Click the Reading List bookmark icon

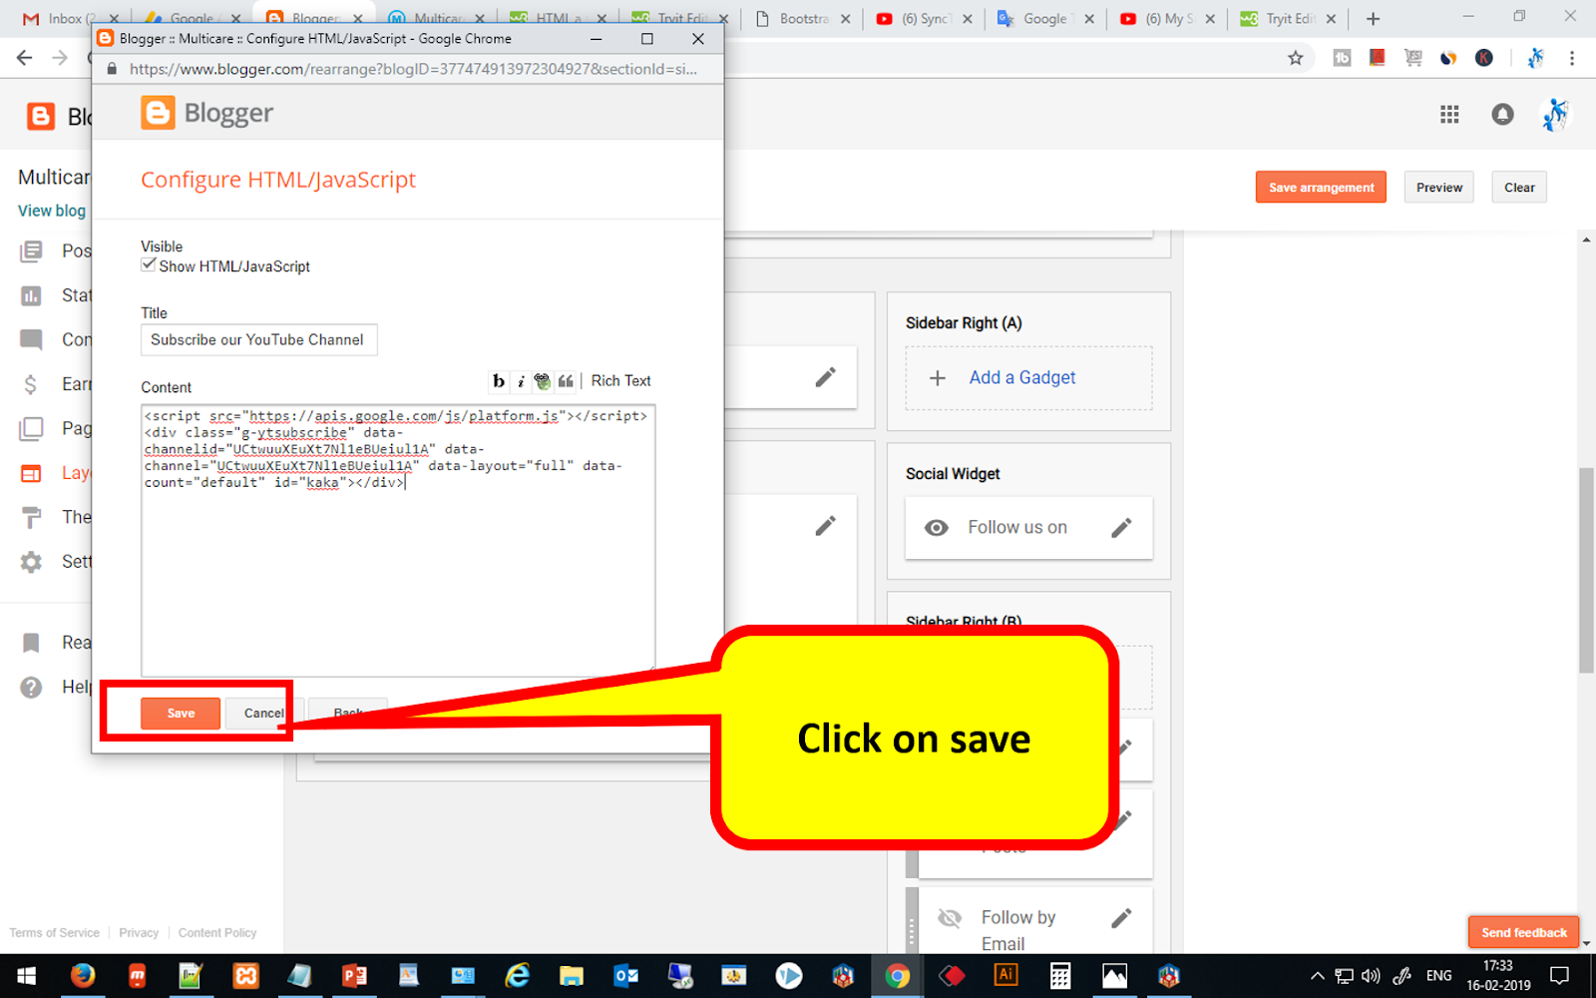click(x=32, y=643)
